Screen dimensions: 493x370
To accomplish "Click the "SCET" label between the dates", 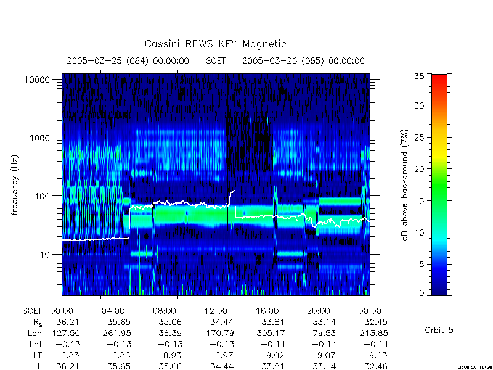I will pos(216,60).
